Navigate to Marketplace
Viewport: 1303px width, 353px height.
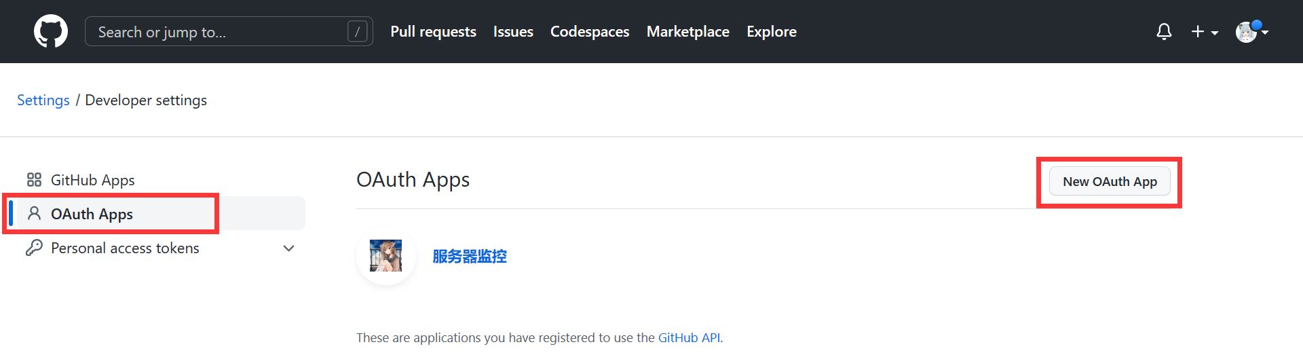pos(687,32)
